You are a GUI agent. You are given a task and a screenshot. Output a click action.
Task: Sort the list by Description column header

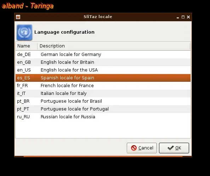click(x=114, y=46)
